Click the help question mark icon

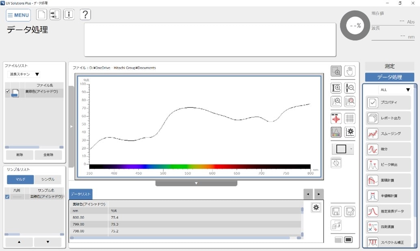click(85, 15)
